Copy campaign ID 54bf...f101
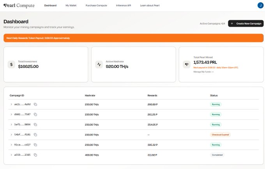 click(35, 135)
